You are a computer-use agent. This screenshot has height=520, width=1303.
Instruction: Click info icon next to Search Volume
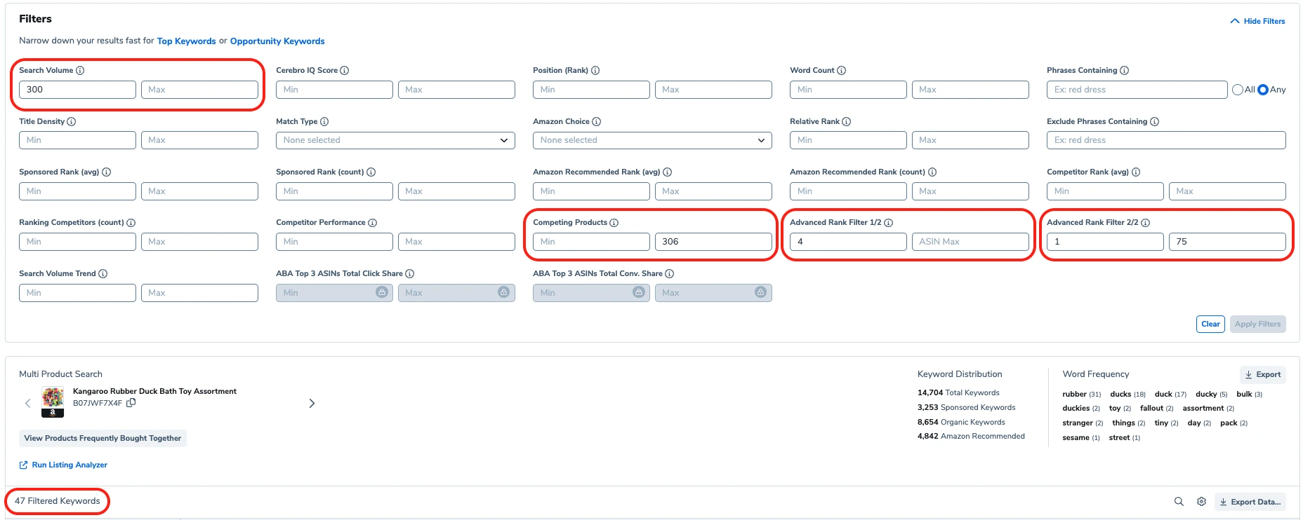point(80,71)
